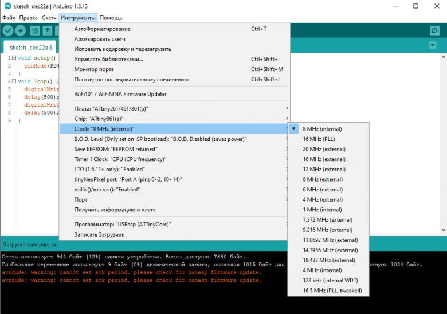This screenshot has height=314, width=447.
Task: Select 16.5 MHz (PLL, tweaked) option
Action: pos(328,291)
